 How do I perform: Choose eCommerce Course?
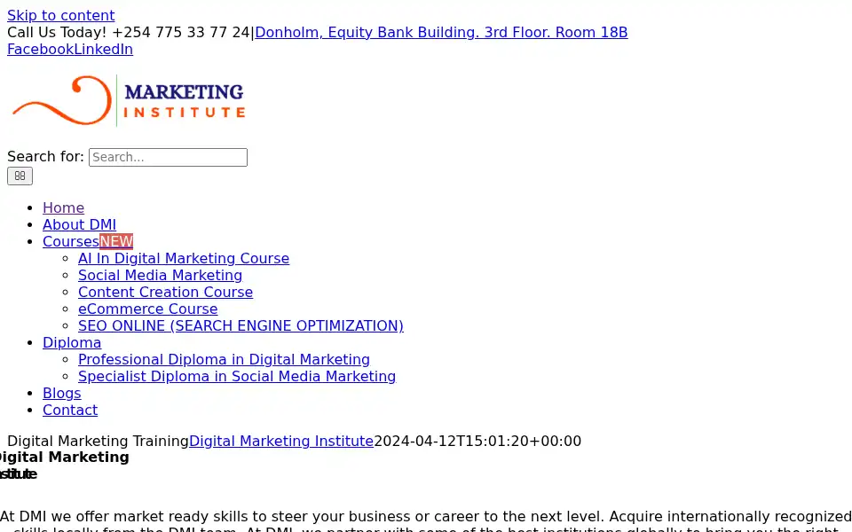click(x=148, y=309)
